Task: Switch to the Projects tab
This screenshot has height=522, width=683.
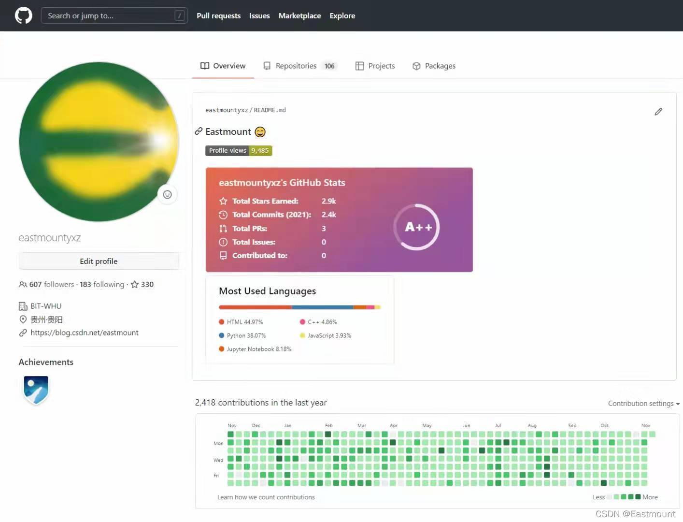Action: (x=375, y=66)
